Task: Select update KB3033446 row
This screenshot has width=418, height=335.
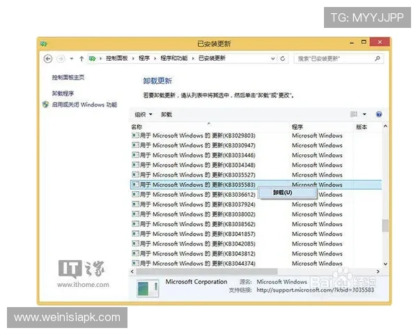Action: (256, 156)
